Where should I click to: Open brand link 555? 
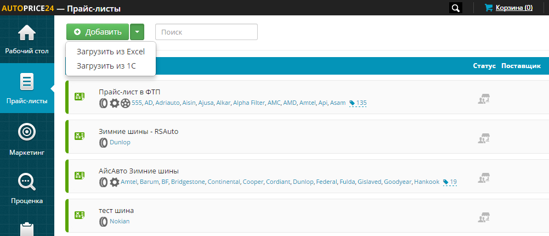(x=137, y=103)
